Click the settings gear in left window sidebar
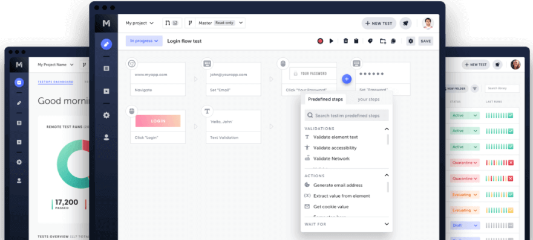 click(x=19, y=162)
